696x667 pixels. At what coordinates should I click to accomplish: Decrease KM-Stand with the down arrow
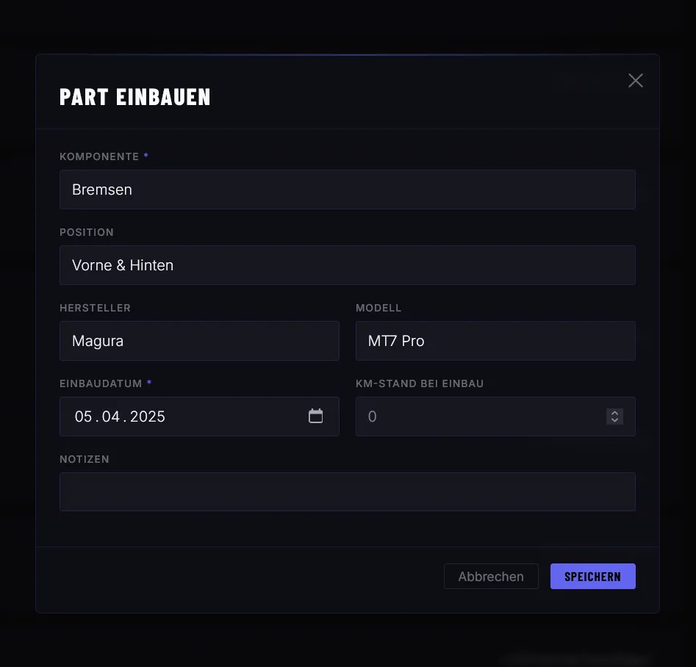click(x=615, y=421)
